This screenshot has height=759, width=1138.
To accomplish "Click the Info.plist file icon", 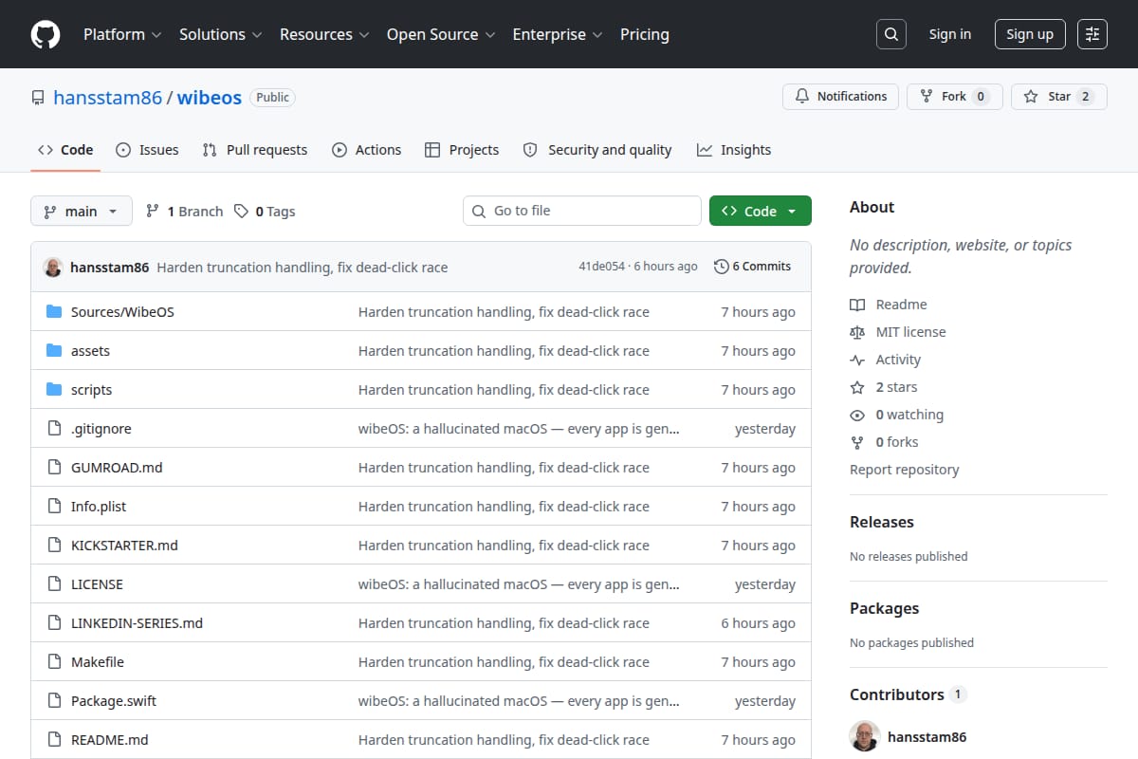I will (x=54, y=507).
